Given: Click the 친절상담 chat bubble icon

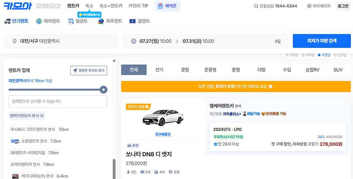Looking at the screenshot, I should tap(256, 6).
